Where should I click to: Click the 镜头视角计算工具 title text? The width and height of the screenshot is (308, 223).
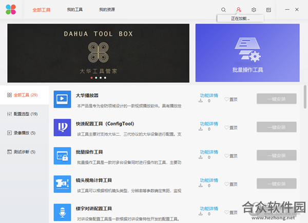tap(94, 180)
